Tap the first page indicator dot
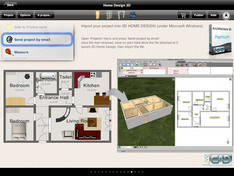Viewport: 234px width, 176px height. pyautogui.click(x=91, y=172)
